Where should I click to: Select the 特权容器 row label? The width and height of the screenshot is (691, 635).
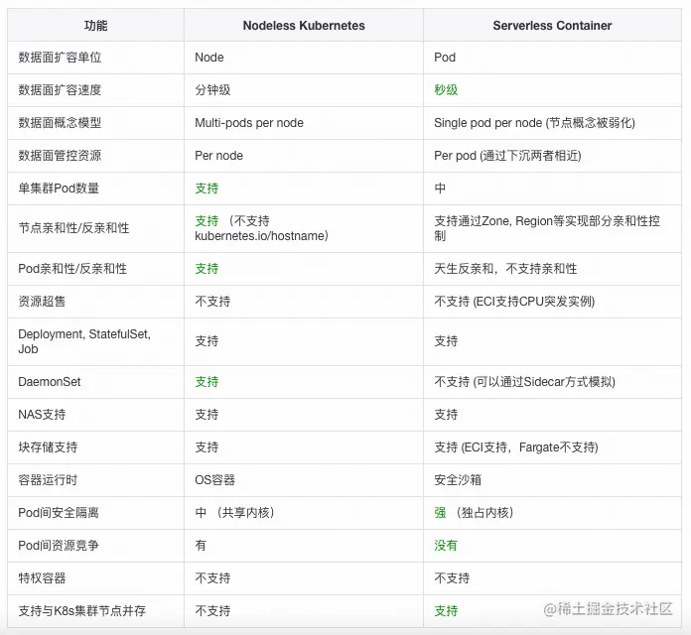(x=42, y=578)
